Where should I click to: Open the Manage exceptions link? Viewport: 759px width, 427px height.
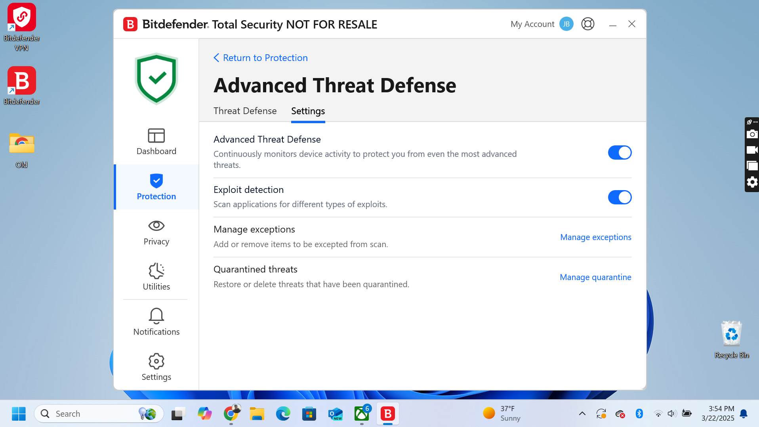[596, 237]
